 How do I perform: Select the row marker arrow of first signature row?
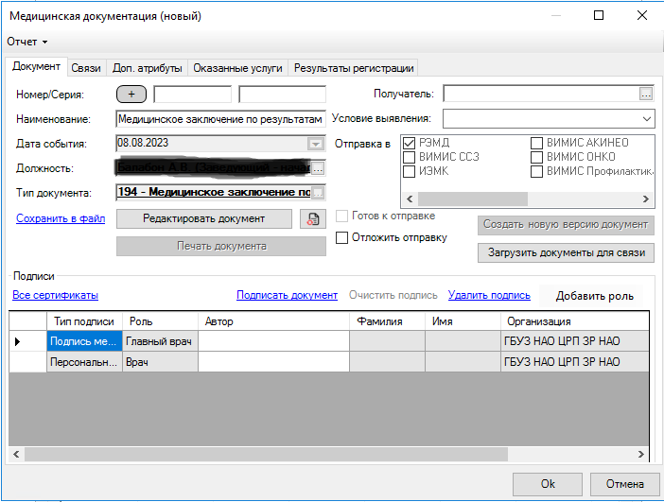[17, 341]
